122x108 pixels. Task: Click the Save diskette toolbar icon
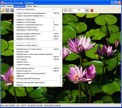[12, 11]
